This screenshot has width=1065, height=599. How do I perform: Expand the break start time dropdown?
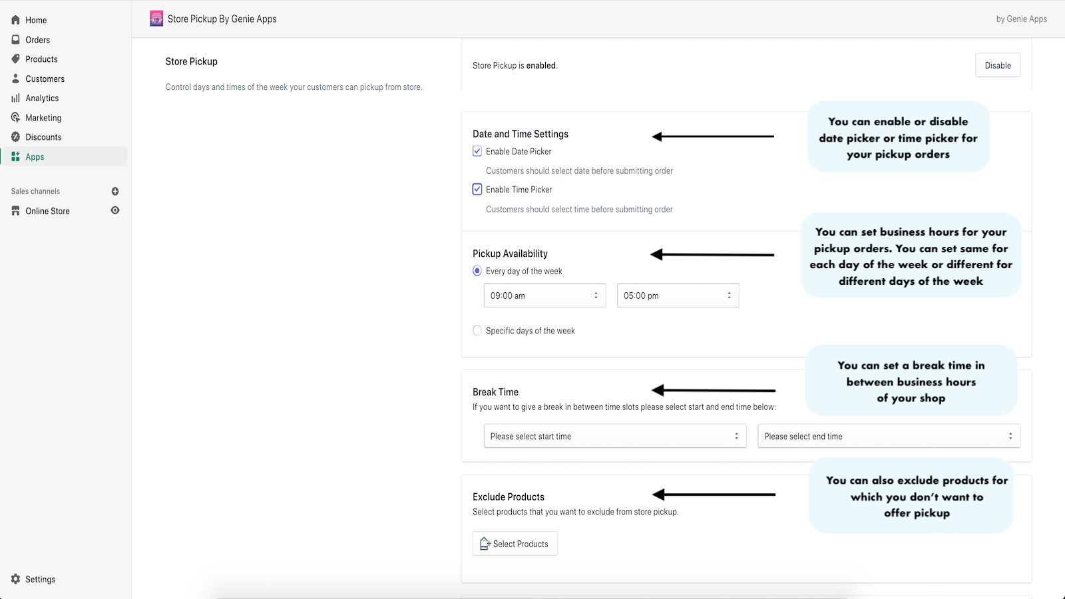[614, 437]
